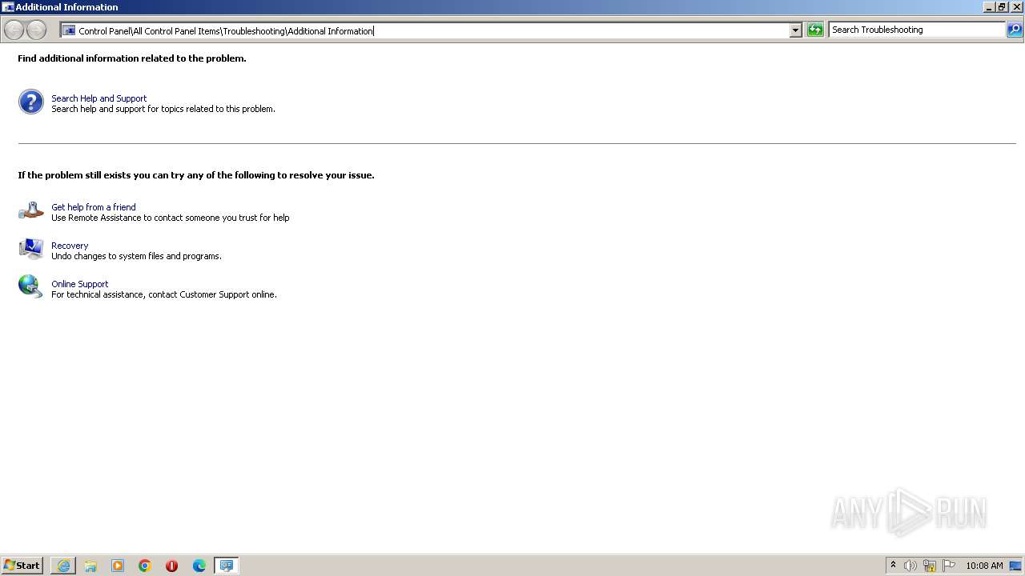Open the Search Help and Support link

tap(99, 98)
